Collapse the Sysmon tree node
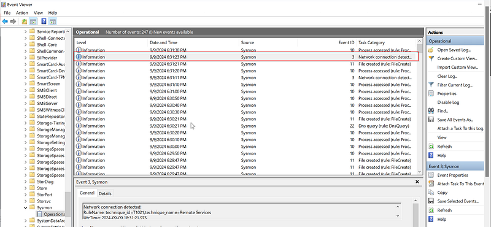491x227 pixels. click(26, 207)
